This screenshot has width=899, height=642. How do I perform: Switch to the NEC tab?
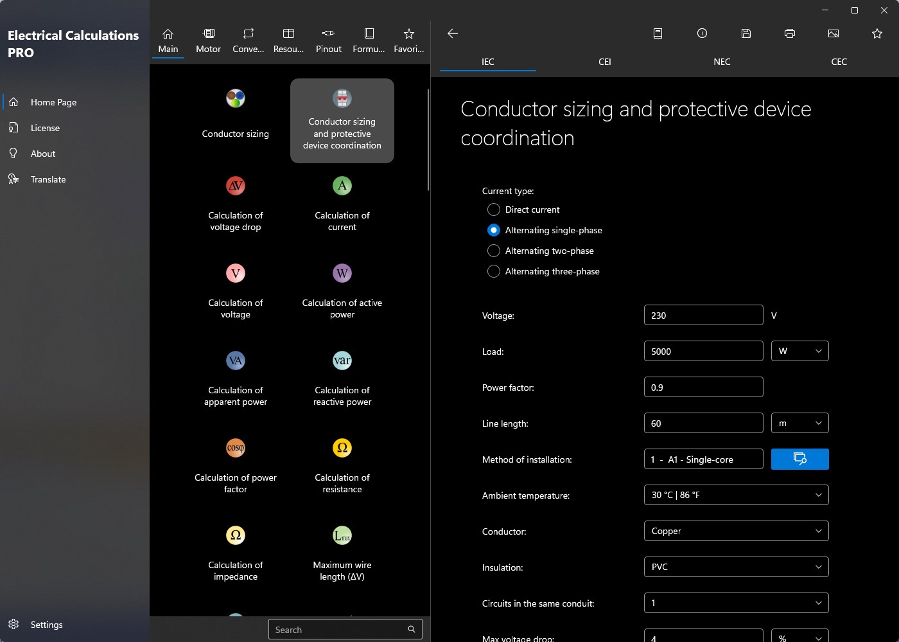pos(722,62)
